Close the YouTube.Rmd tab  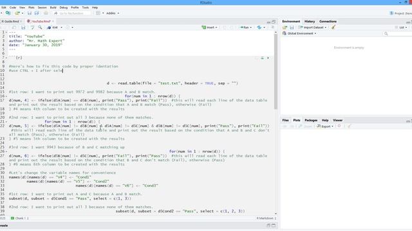[53, 21]
